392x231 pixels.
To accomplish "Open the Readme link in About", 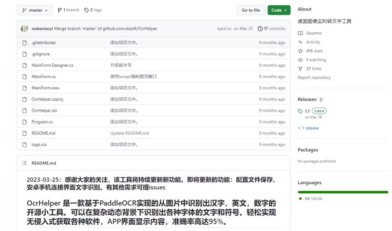I will click(x=314, y=33).
